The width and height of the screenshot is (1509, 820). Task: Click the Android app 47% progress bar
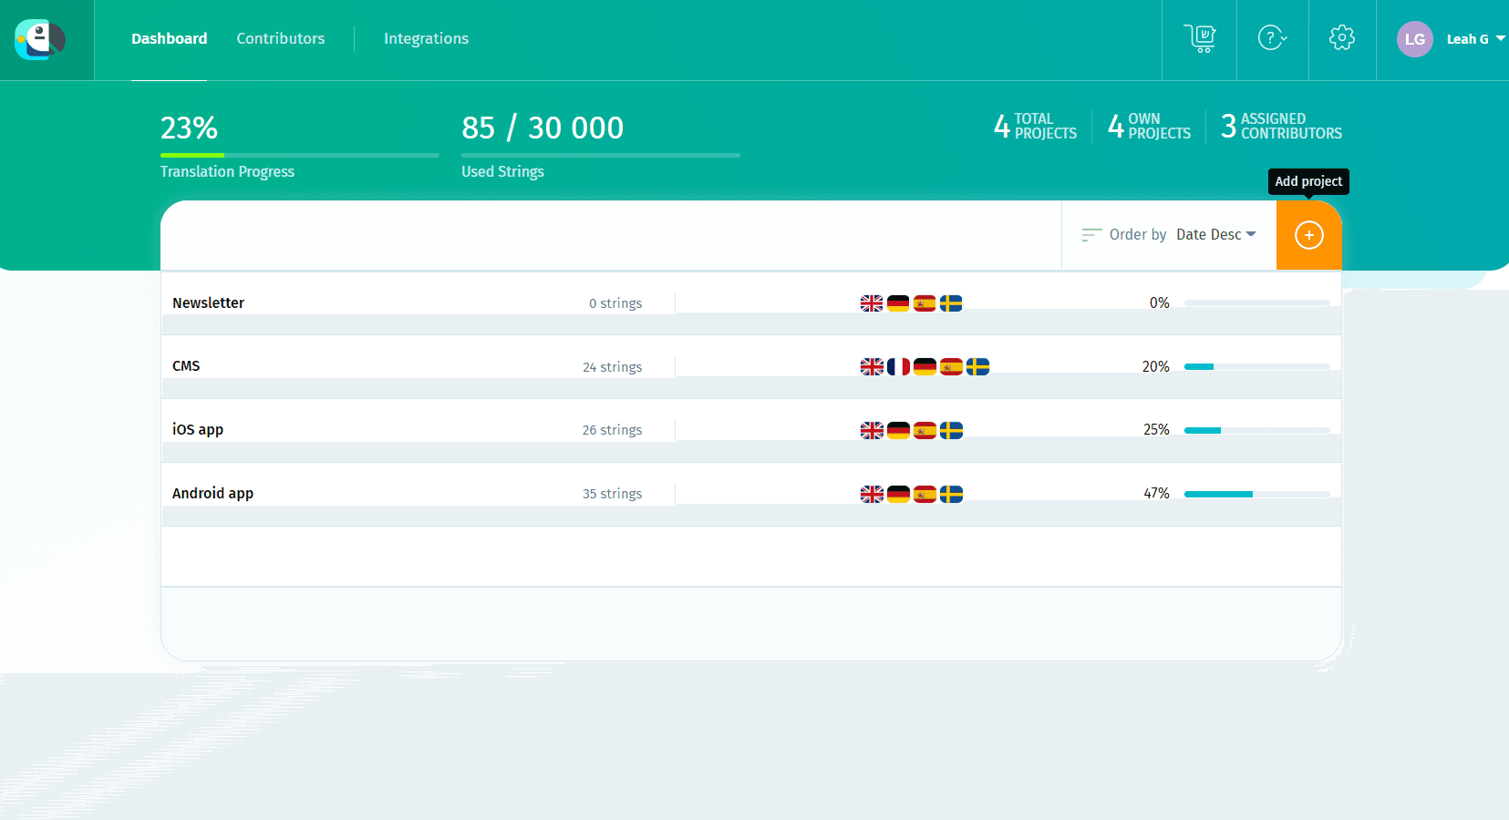point(1257,494)
